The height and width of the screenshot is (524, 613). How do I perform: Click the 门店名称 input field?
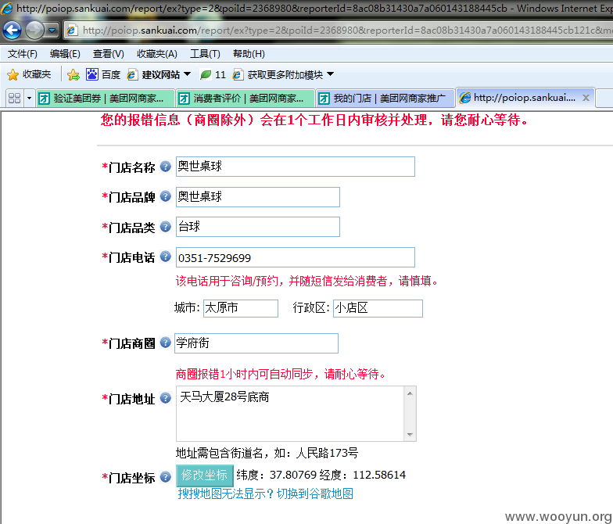(x=296, y=167)
